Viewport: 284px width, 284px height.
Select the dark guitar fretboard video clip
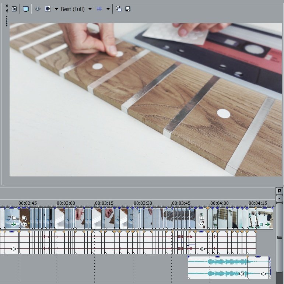point(169,218)
